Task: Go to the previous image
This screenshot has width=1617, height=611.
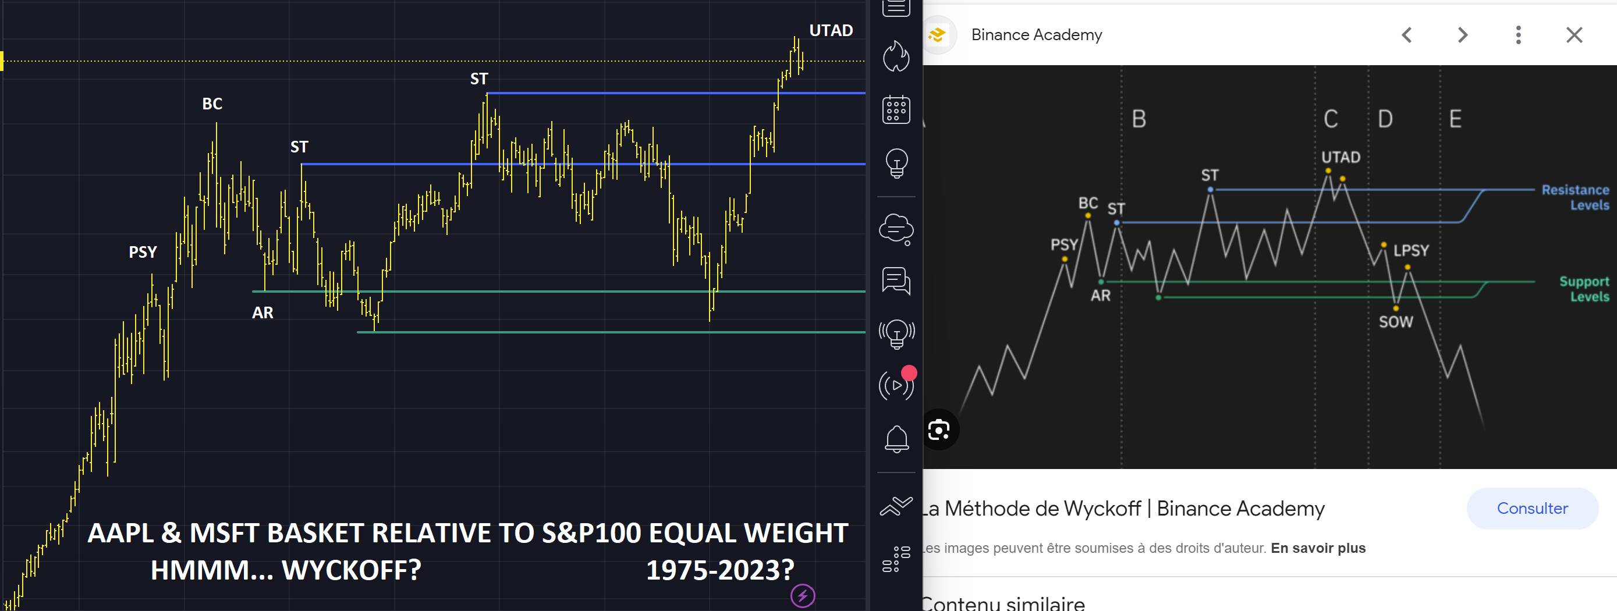Action: click(x=1407, y=34)
